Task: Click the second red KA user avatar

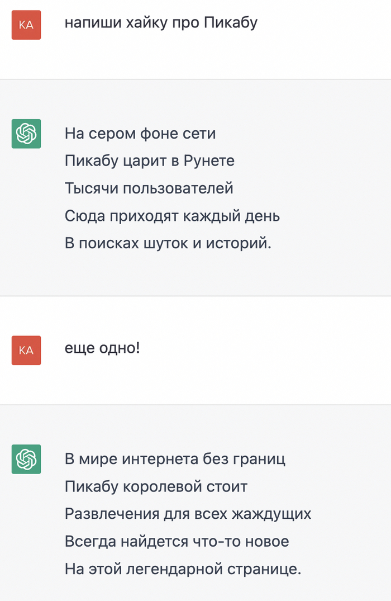Action: pyautogui.click(x=26, y=351)
